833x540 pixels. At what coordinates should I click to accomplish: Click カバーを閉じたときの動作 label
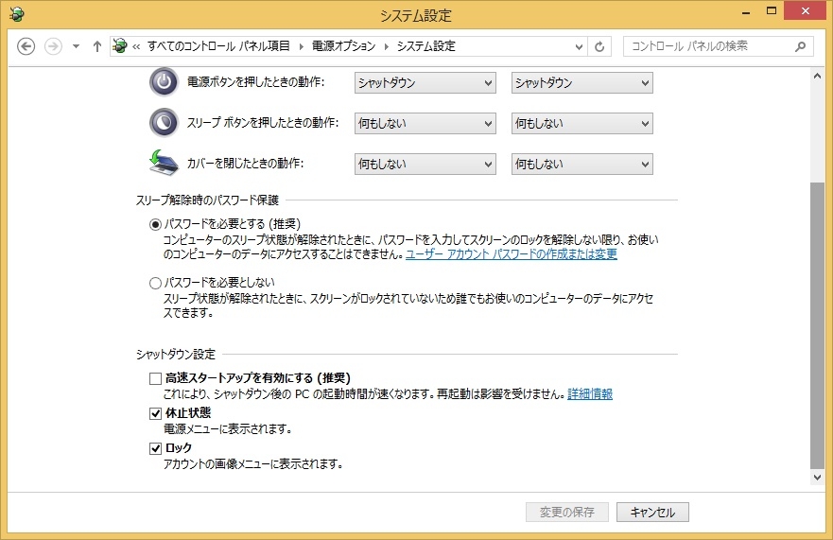[245, 164]
